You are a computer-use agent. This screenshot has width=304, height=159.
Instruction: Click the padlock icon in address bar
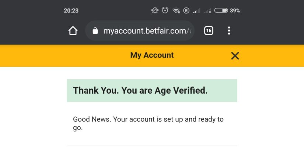tap(95, 31)
